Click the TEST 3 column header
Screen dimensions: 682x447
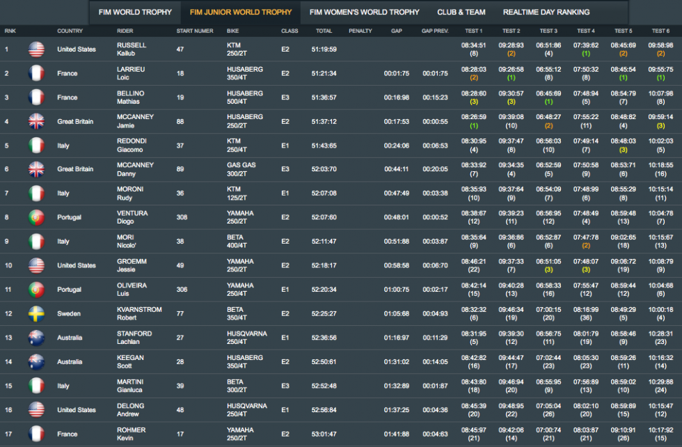point(548,31)
